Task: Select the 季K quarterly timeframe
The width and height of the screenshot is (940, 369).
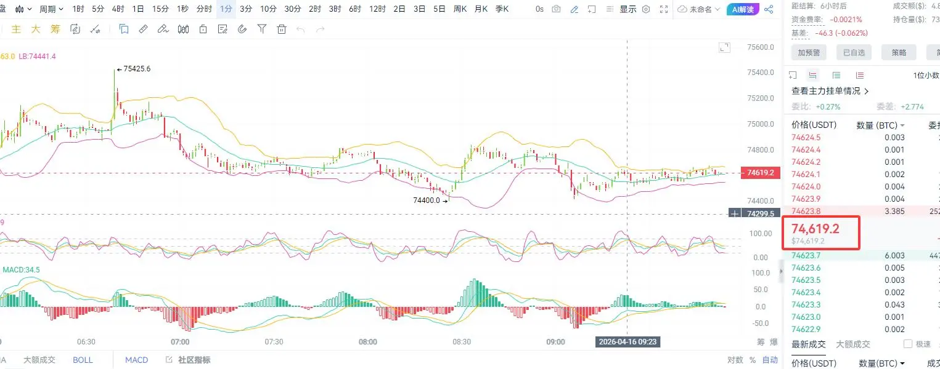Action: [502, 9]
